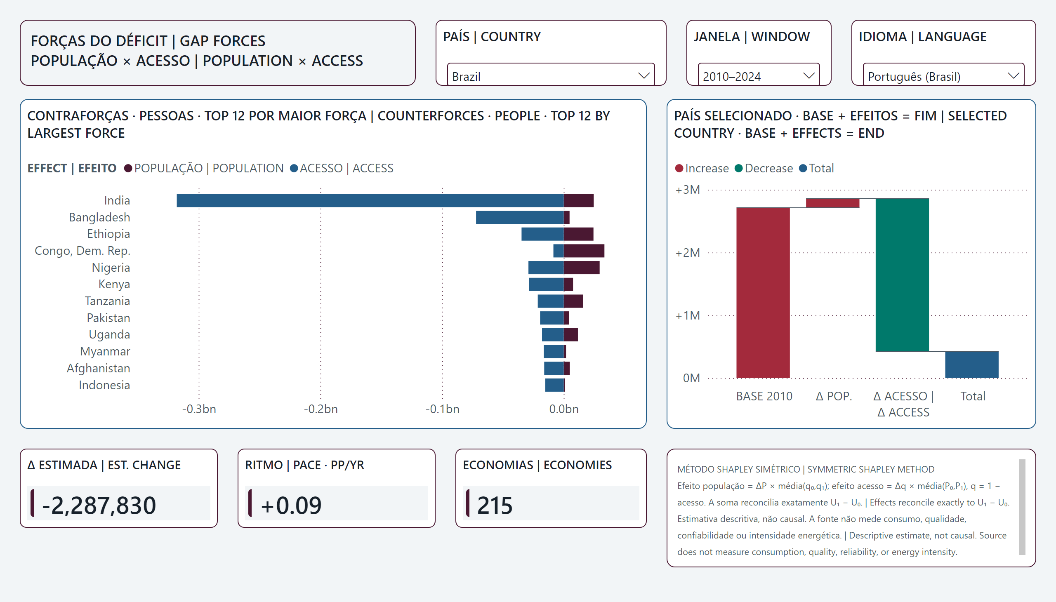Click the Acesso | Access legend dot
Screen dimensions: 1056x602
(x=294, y=168)
